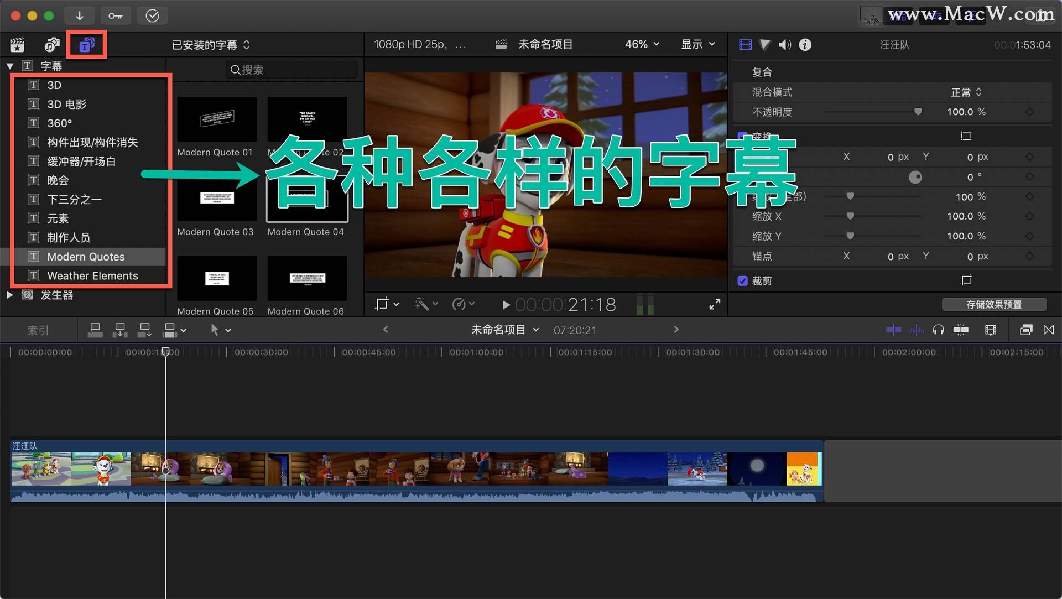Toggle the Transform checkbox
The image size is (1062, 599).
pyautogui.click(x=743, y=136)
